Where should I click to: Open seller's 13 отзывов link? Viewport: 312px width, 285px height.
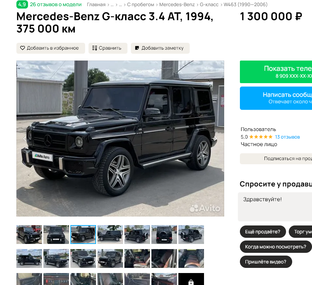click(x=287, y=137)
